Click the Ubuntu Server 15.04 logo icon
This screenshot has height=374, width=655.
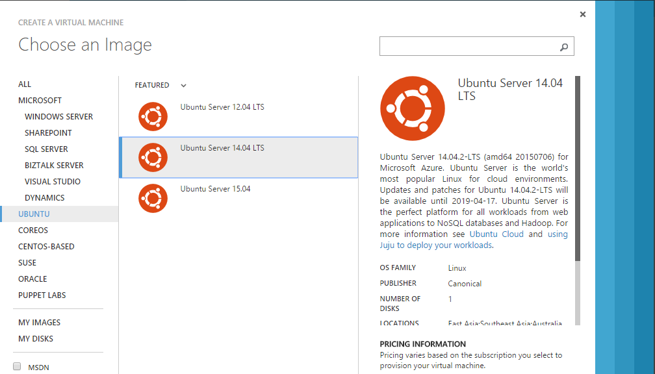153,199
